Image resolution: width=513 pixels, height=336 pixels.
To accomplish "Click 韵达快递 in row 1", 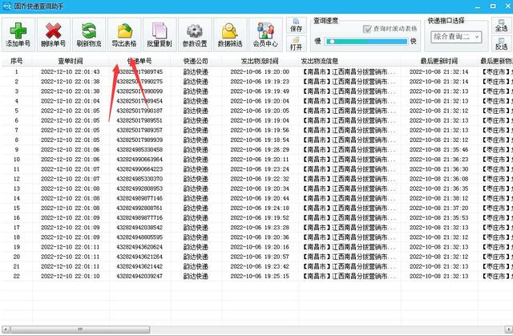I will point(196,71).
